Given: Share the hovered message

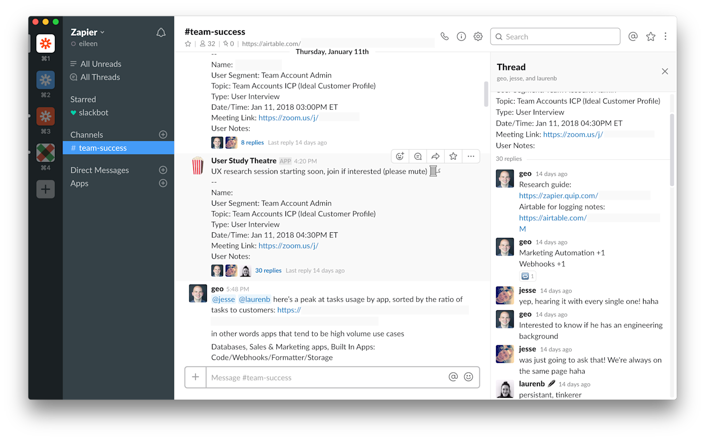Looking at the screenshot, I should point(436,156).
